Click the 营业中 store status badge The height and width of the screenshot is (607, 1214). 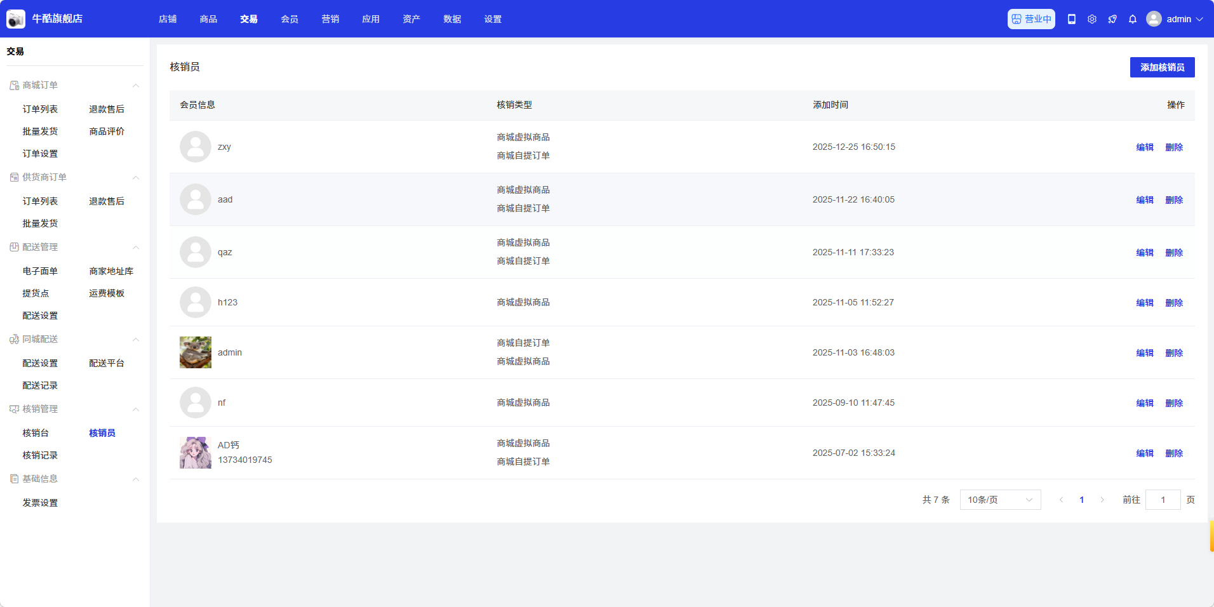(x=1031, y=19)
